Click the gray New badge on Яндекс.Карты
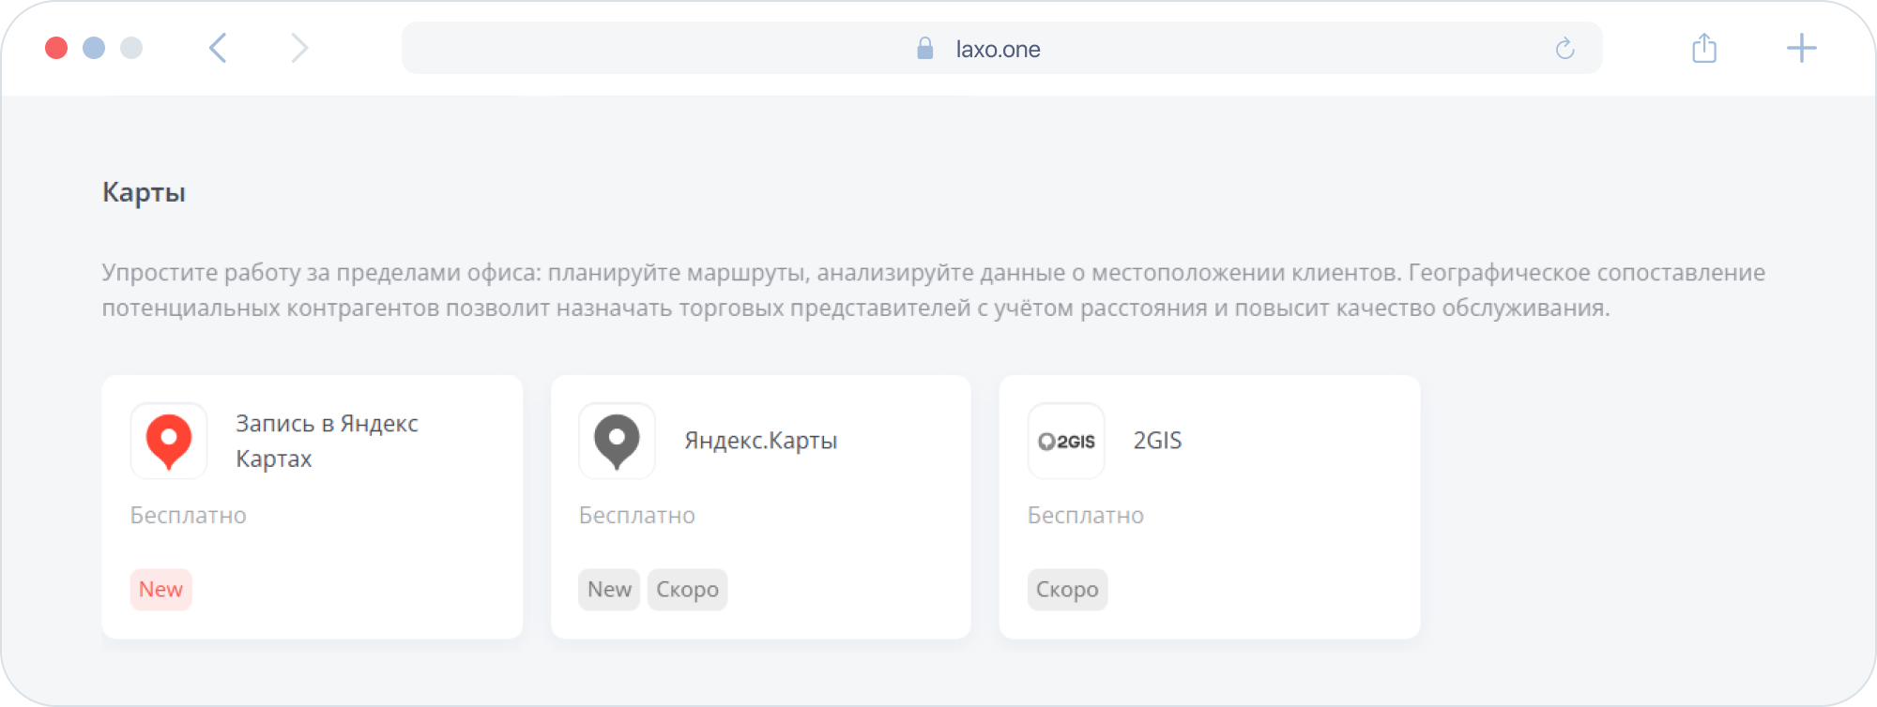The height and width of the screenshot is (707, 1877). tap(609, 590)
